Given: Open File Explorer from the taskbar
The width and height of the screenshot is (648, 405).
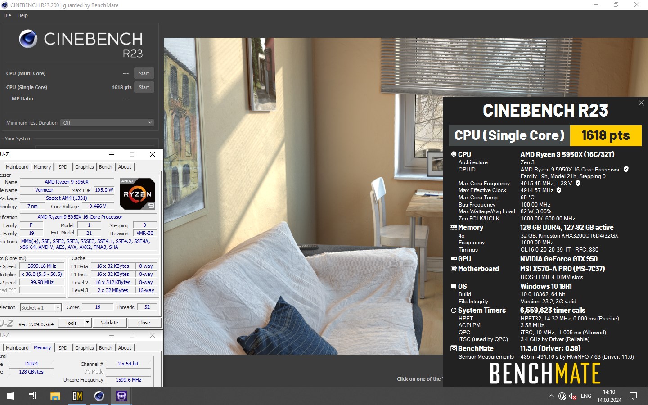Looking at the screenshot, I should coord(55,396).
